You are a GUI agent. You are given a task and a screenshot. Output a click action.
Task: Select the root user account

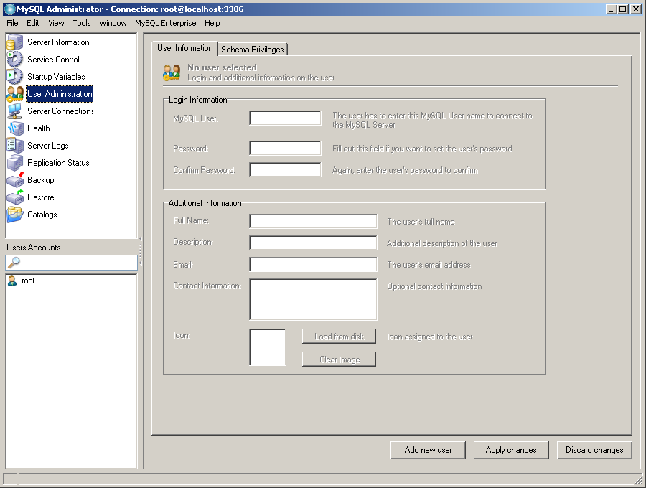click(27, 281)
